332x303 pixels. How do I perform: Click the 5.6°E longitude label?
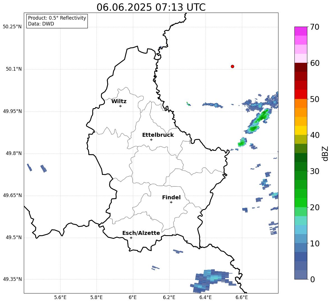click(x=60, y=297)
